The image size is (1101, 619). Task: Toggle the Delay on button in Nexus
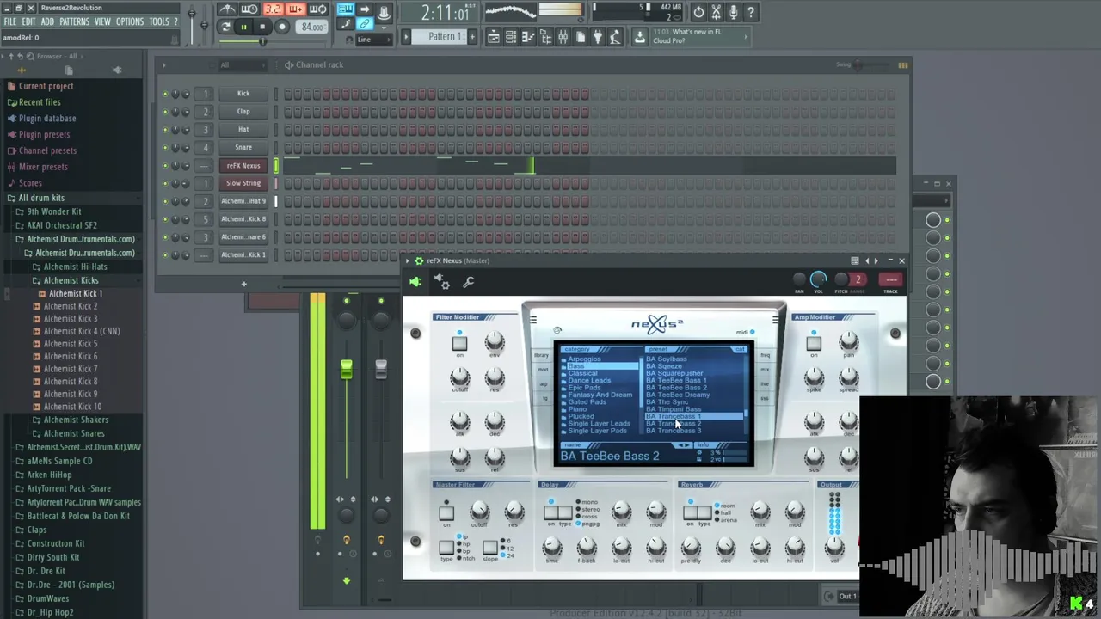pyautogui.click(x=551, y=513)
